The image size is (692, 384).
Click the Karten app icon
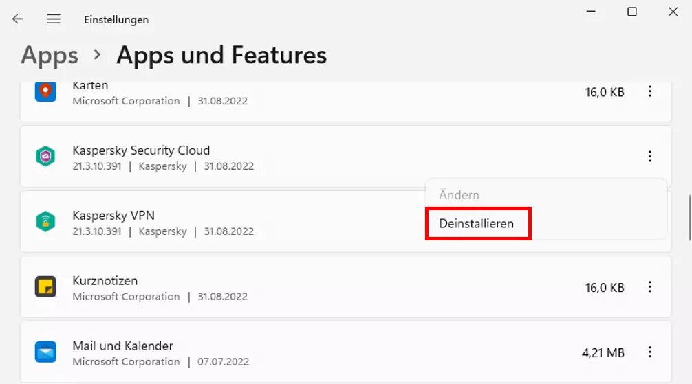coord(45,91)
